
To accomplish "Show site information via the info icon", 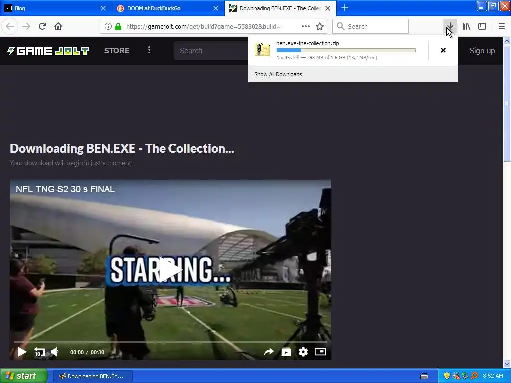I will tap(108, 26).
